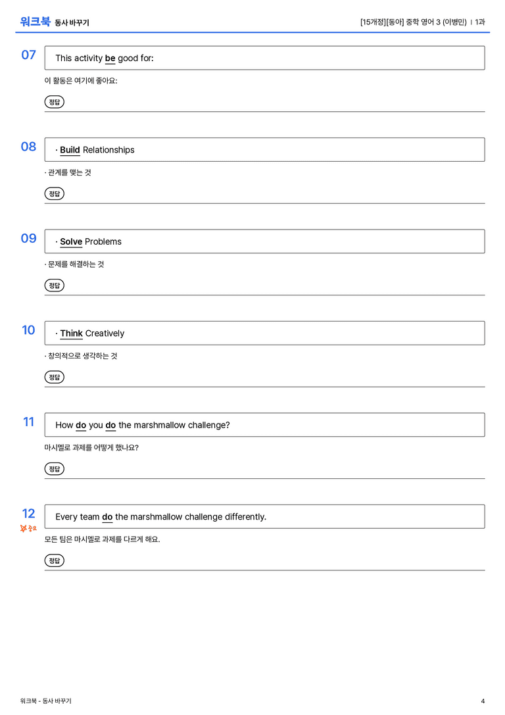Click the 'Every team do' sentence box
The image size is (505, 715).
coord(264,516)
